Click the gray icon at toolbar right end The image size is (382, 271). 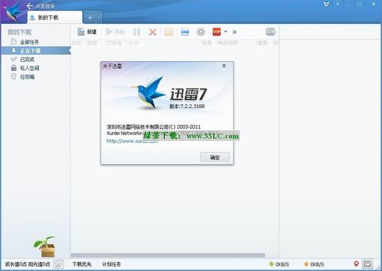click(x=270, y=32)
